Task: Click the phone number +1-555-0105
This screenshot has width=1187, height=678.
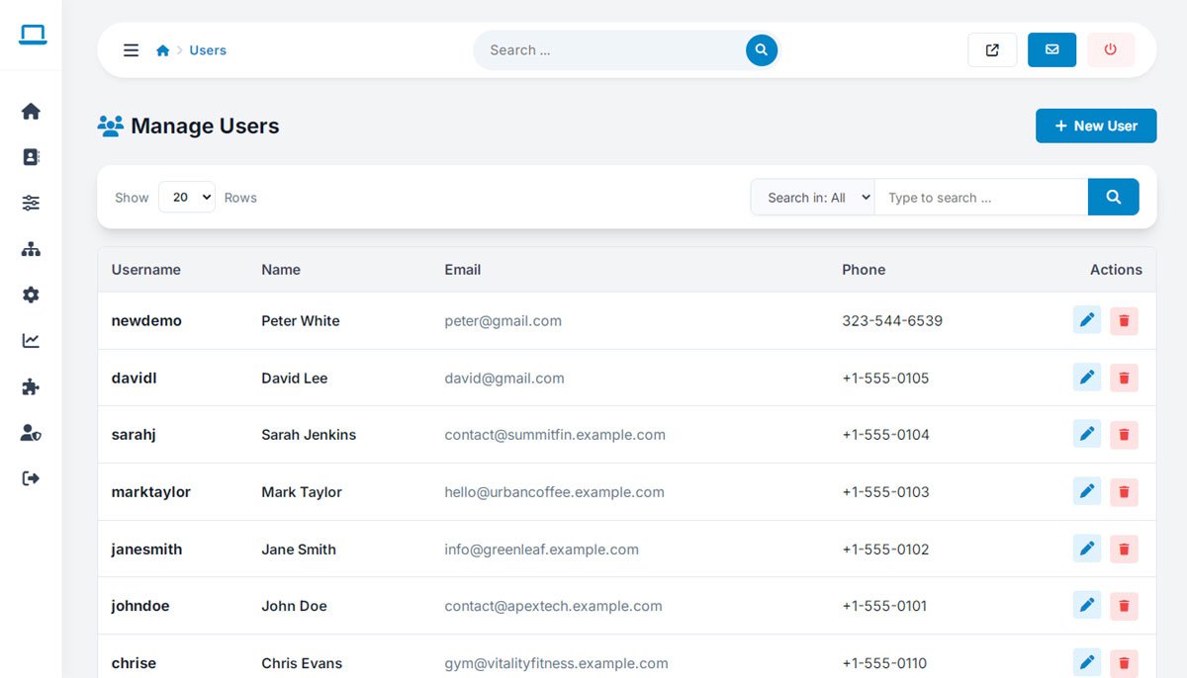Action: (886, 378)
